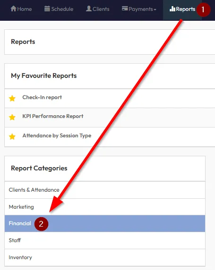Viewport: 215px width, 270px height.
Task: Click the Payments card icon
Action: [125, 8]
